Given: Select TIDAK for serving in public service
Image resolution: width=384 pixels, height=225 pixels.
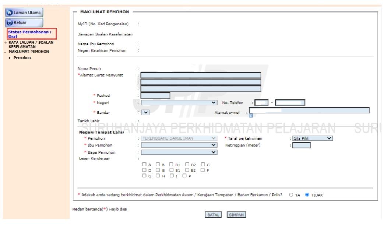Looking at the screenshot, I should click(x=307, y=195).
